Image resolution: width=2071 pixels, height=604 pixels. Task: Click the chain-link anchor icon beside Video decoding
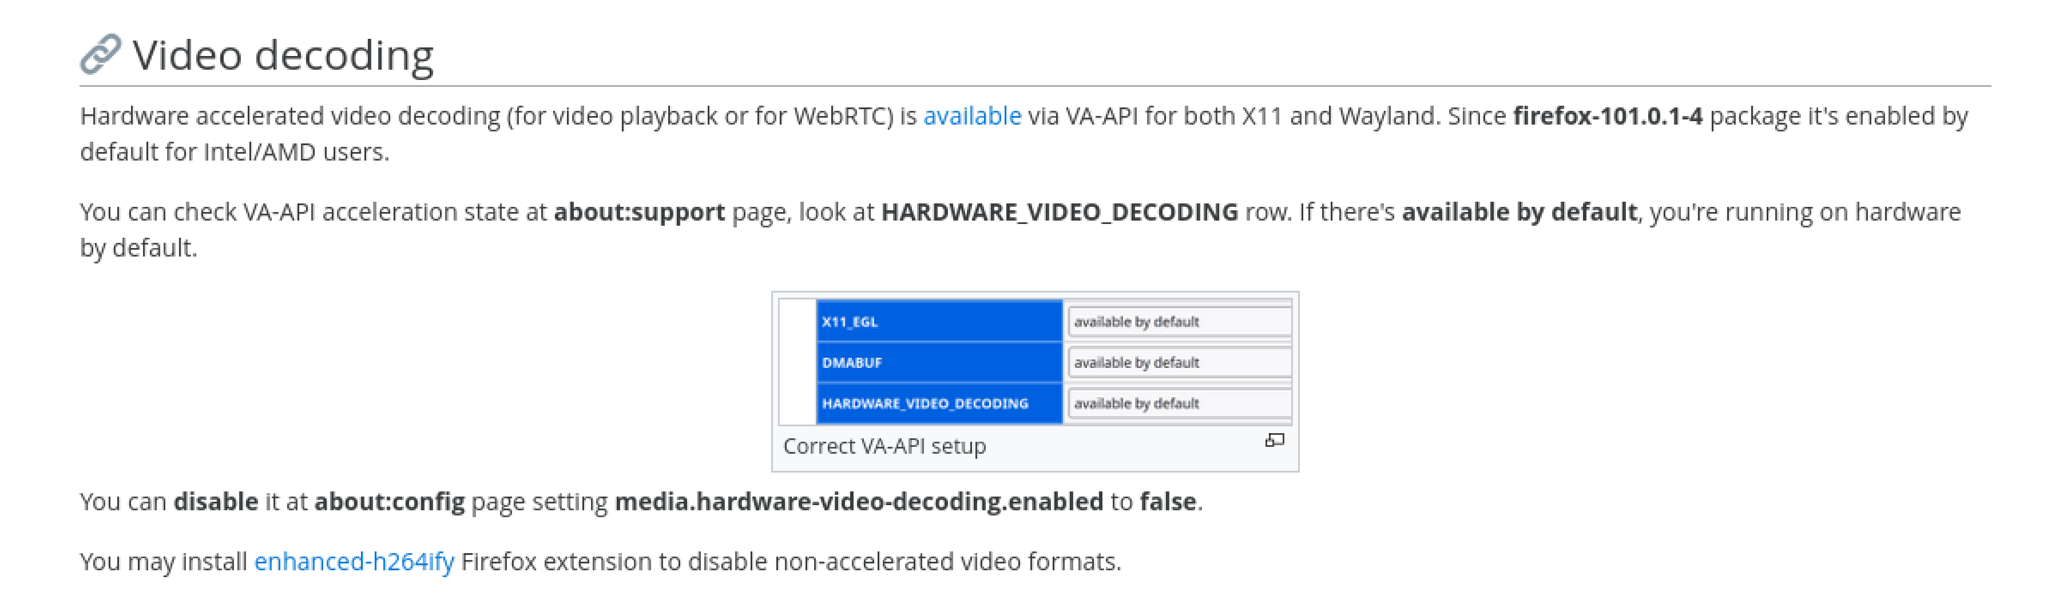(x=101, y=55)
